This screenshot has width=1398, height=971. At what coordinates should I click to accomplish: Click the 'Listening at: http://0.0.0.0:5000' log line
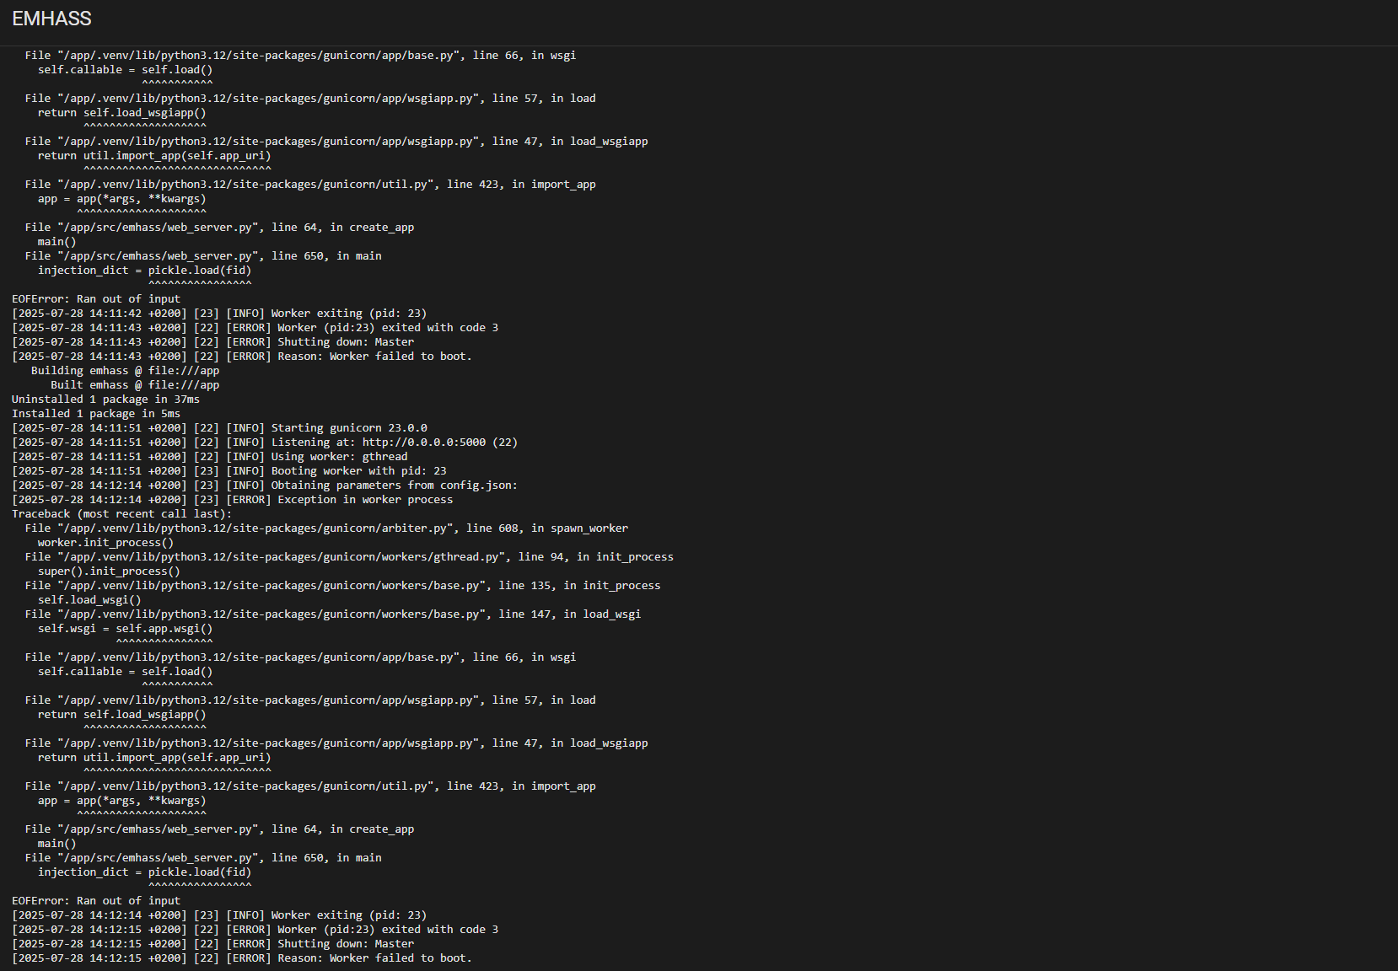point(265,443)
